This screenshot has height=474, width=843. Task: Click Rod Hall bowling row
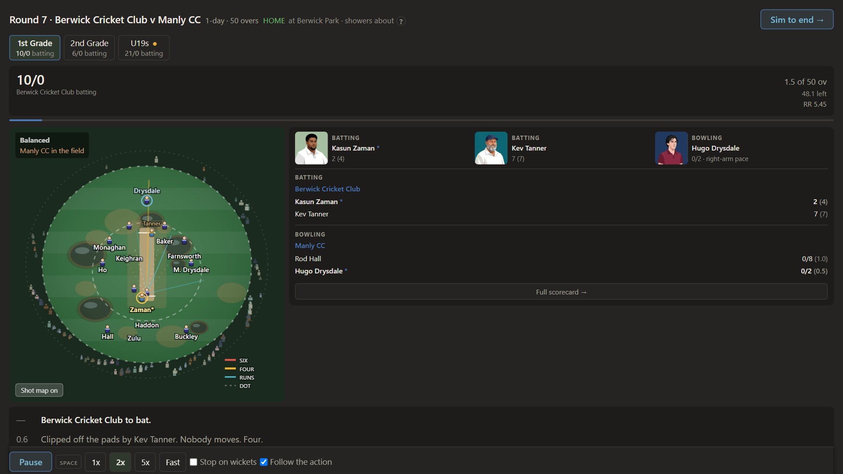pos(561,259)
